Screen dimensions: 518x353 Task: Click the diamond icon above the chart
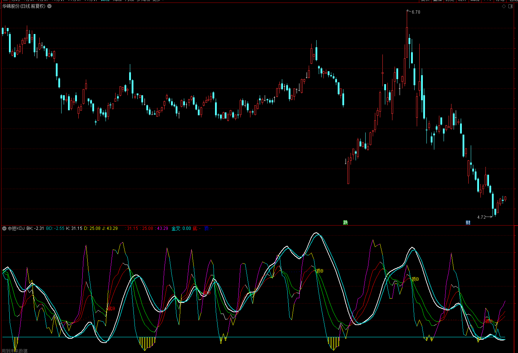(x=504, y=6)
